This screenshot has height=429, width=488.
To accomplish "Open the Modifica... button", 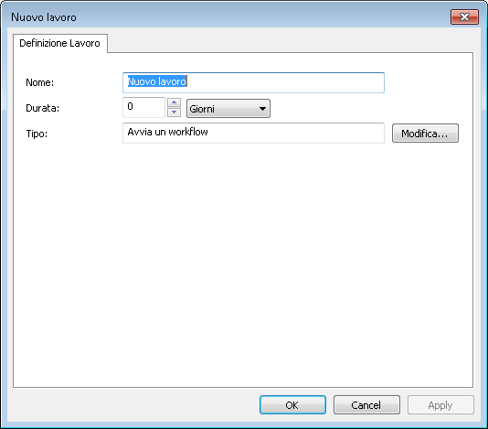I will (x=425, y=134).
